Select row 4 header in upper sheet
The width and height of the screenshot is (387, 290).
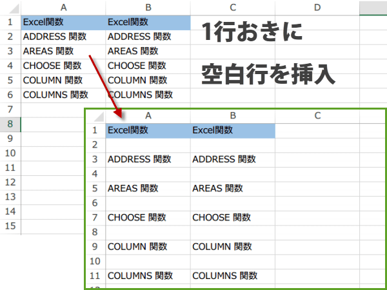[x=10, y=66]
